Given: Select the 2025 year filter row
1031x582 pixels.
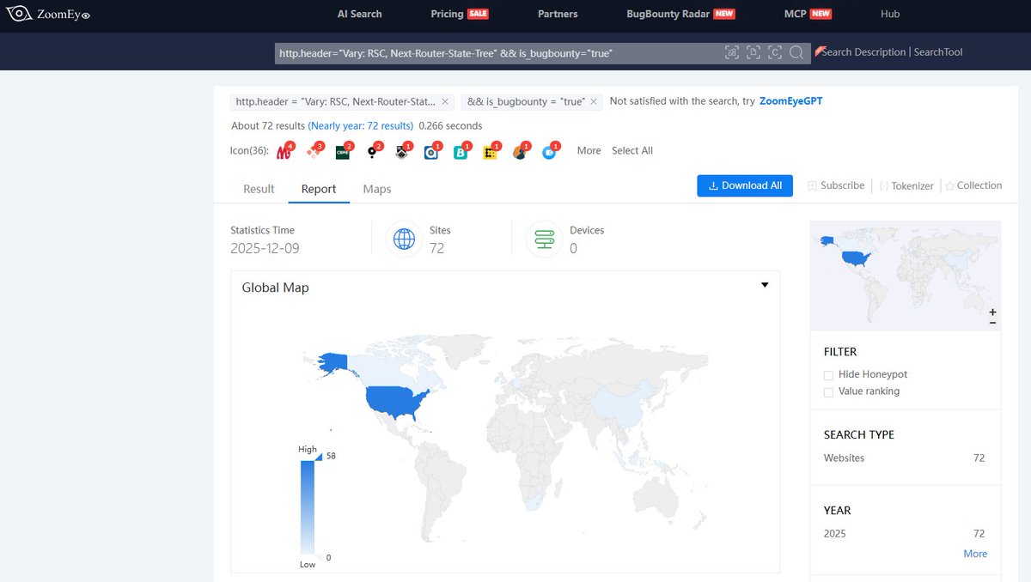Looking at the screenshot, I should tap(904, 534).
